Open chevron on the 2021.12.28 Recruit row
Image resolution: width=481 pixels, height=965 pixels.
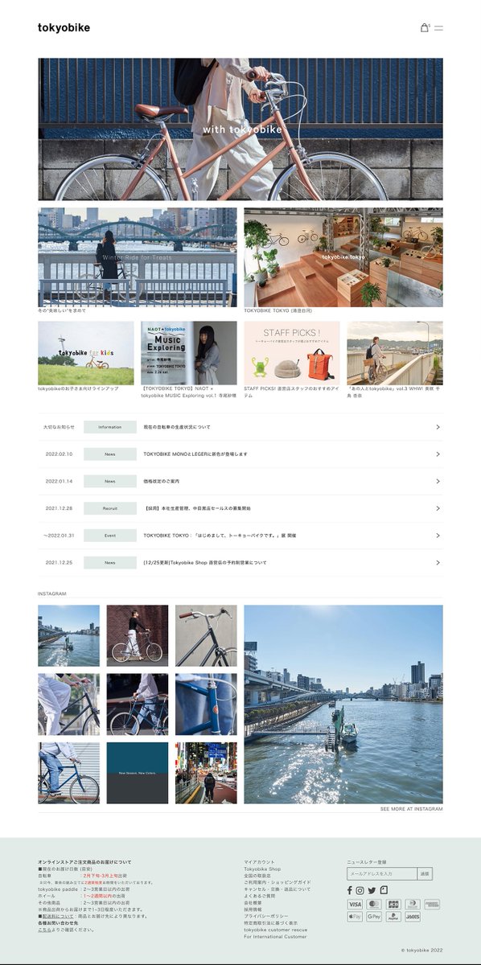[438, 508]
